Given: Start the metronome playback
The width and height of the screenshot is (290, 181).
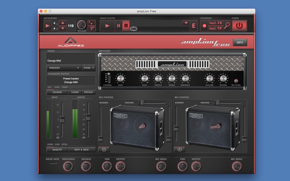Looking at the screenshot, I should 47,26.
